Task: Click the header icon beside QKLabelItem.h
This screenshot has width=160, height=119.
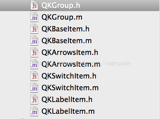Action: [x=34, y=99]
